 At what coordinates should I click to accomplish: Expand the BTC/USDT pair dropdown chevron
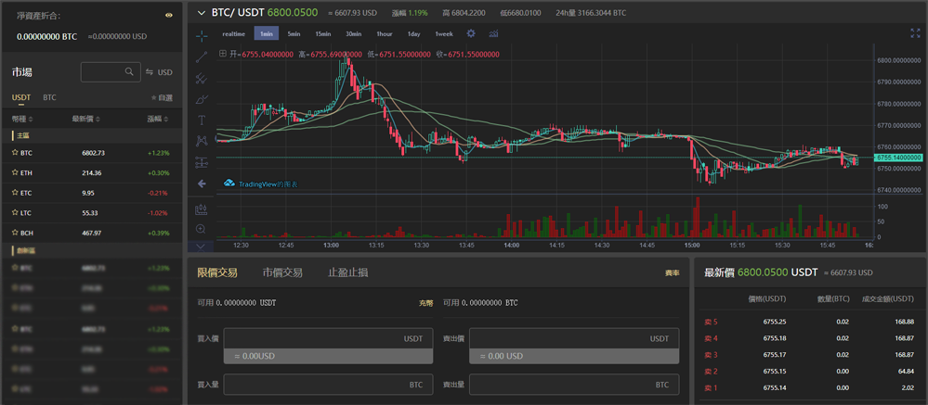pyautogui.click(x=202, y=12)
